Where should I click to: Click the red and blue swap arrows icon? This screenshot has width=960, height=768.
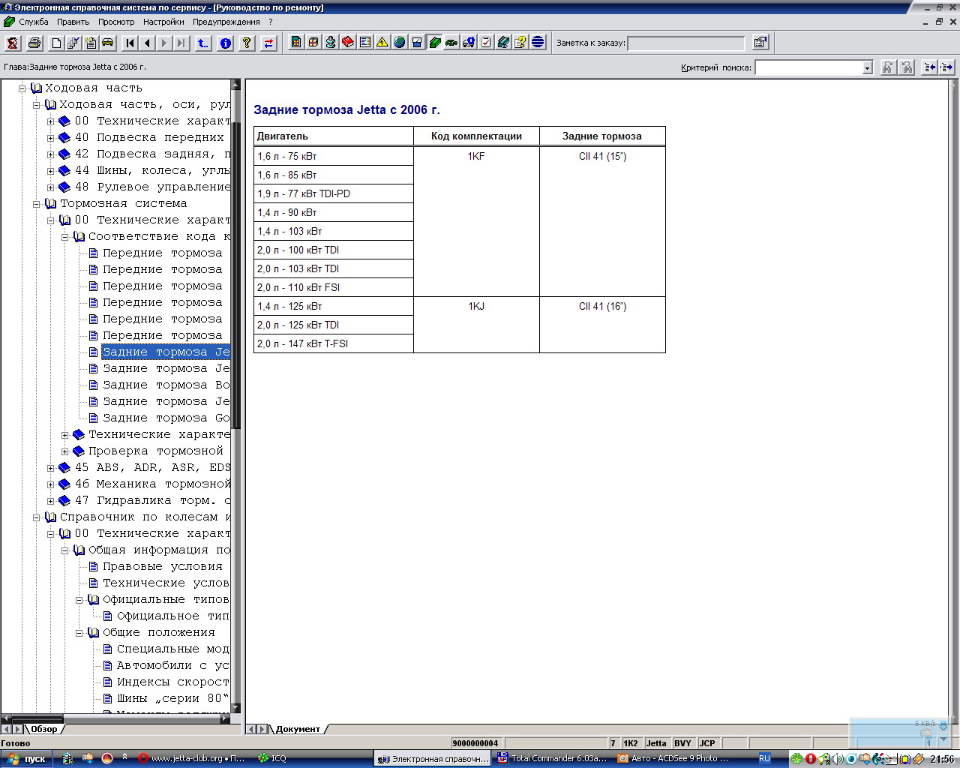(268, 43)
